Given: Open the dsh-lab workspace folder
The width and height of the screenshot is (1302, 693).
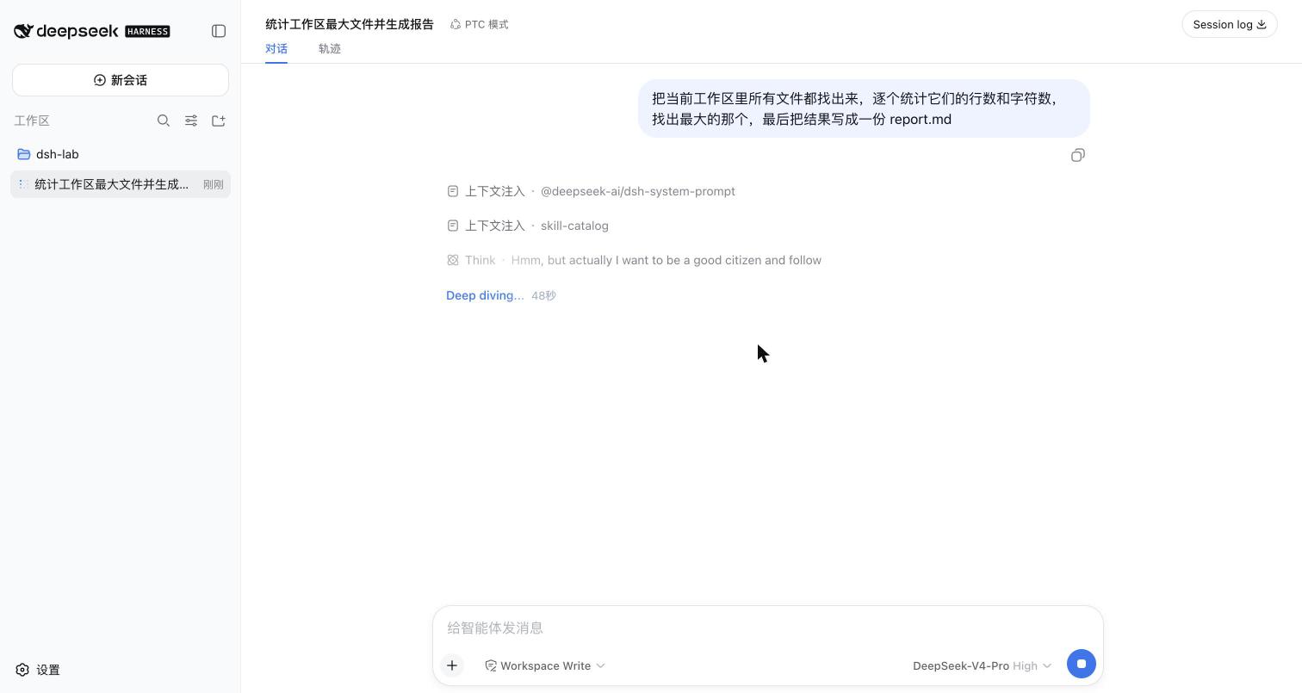Looking at the screenshot, I should 121,154.
